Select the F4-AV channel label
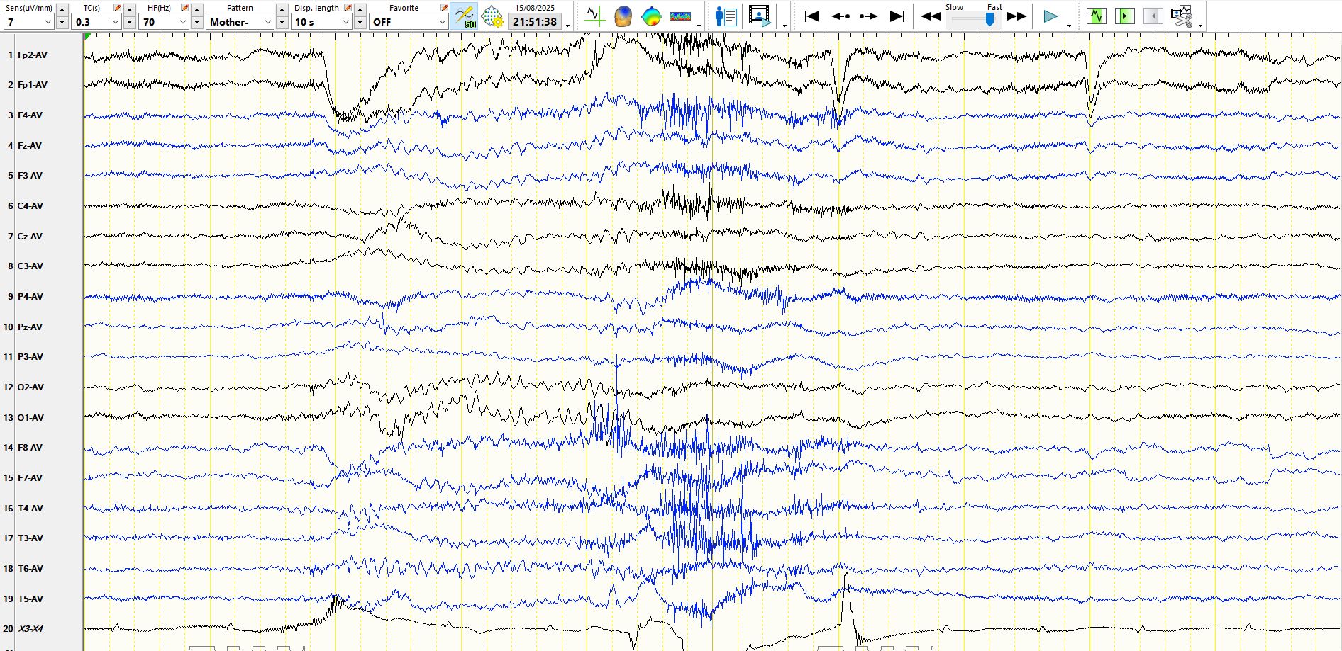The image size is (1342, 651). [30, 115]
